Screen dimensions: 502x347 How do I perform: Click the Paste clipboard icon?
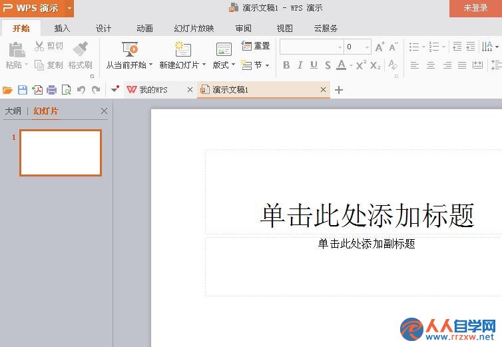coord(17,50)
